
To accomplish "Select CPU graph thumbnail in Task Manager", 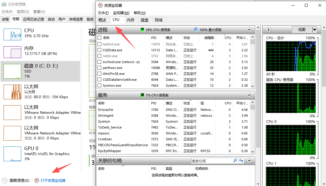I will [x=12, y=34].
